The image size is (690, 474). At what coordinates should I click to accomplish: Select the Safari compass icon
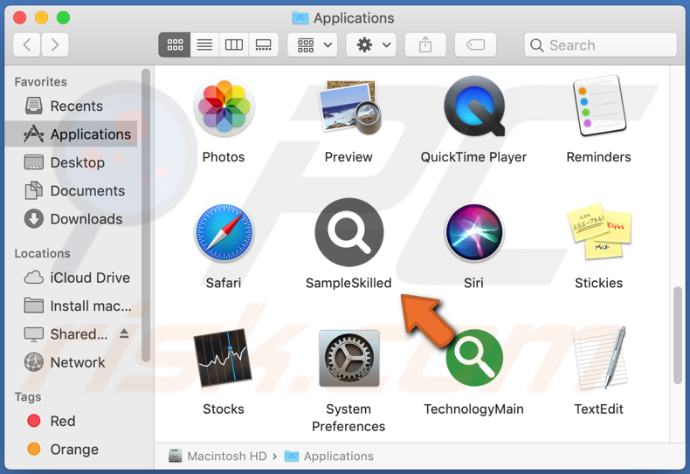(x=224, y=232)
